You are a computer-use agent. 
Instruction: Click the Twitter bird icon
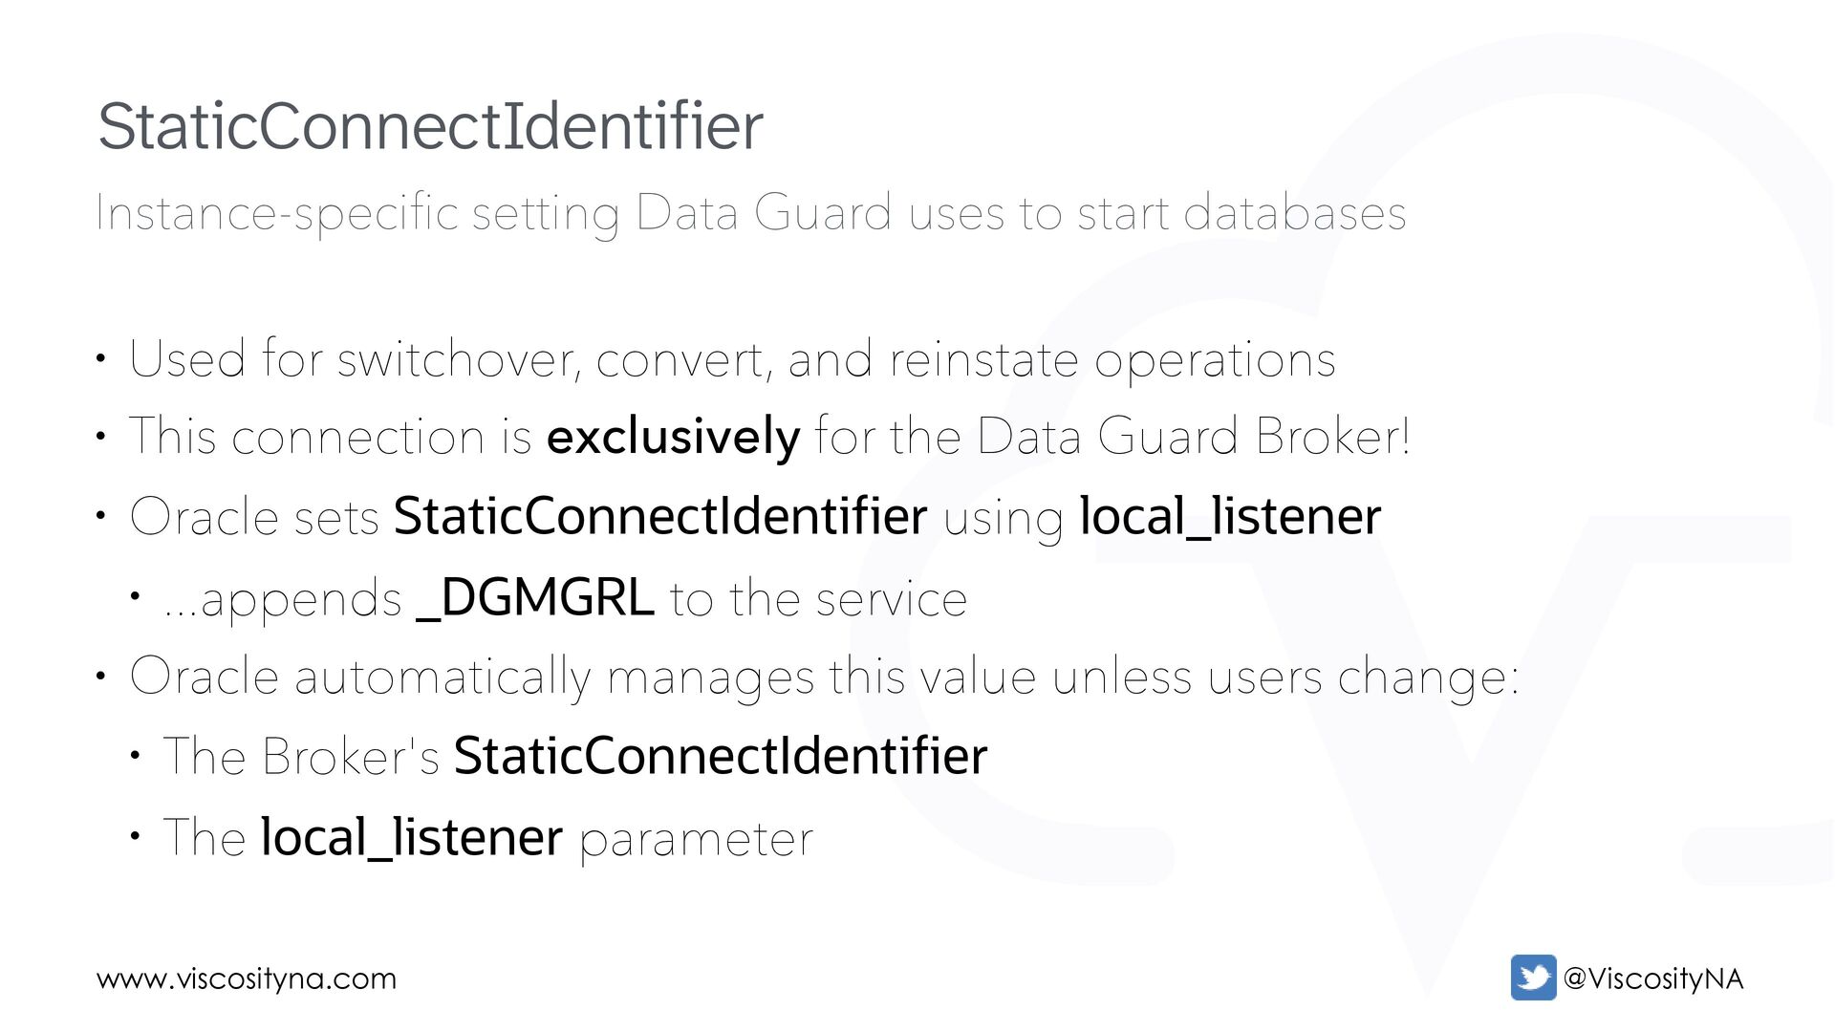[1533, 978]
